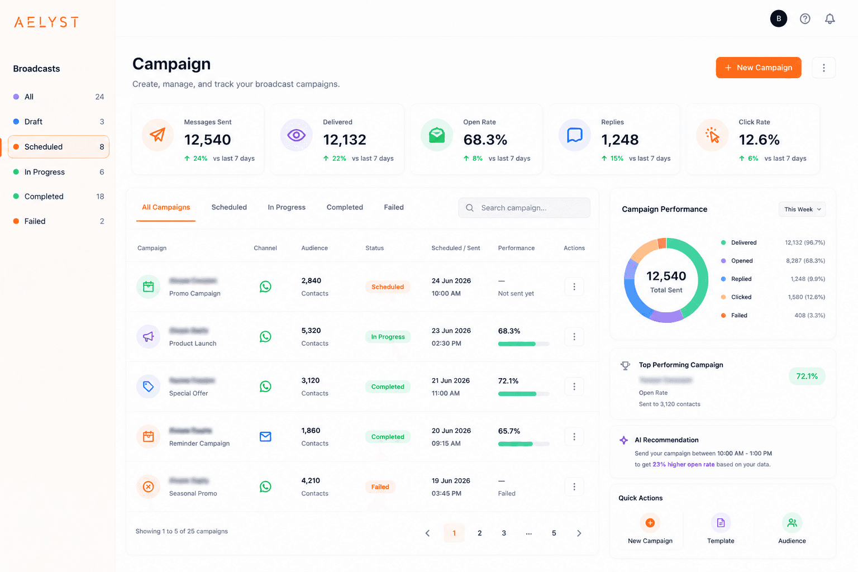The image size is (858, 572).
Task: Go to next page arrow in pagination
Action: [579, 533]
